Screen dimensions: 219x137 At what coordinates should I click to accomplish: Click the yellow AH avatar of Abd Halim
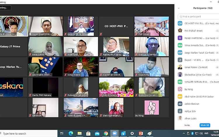(180, 96)
